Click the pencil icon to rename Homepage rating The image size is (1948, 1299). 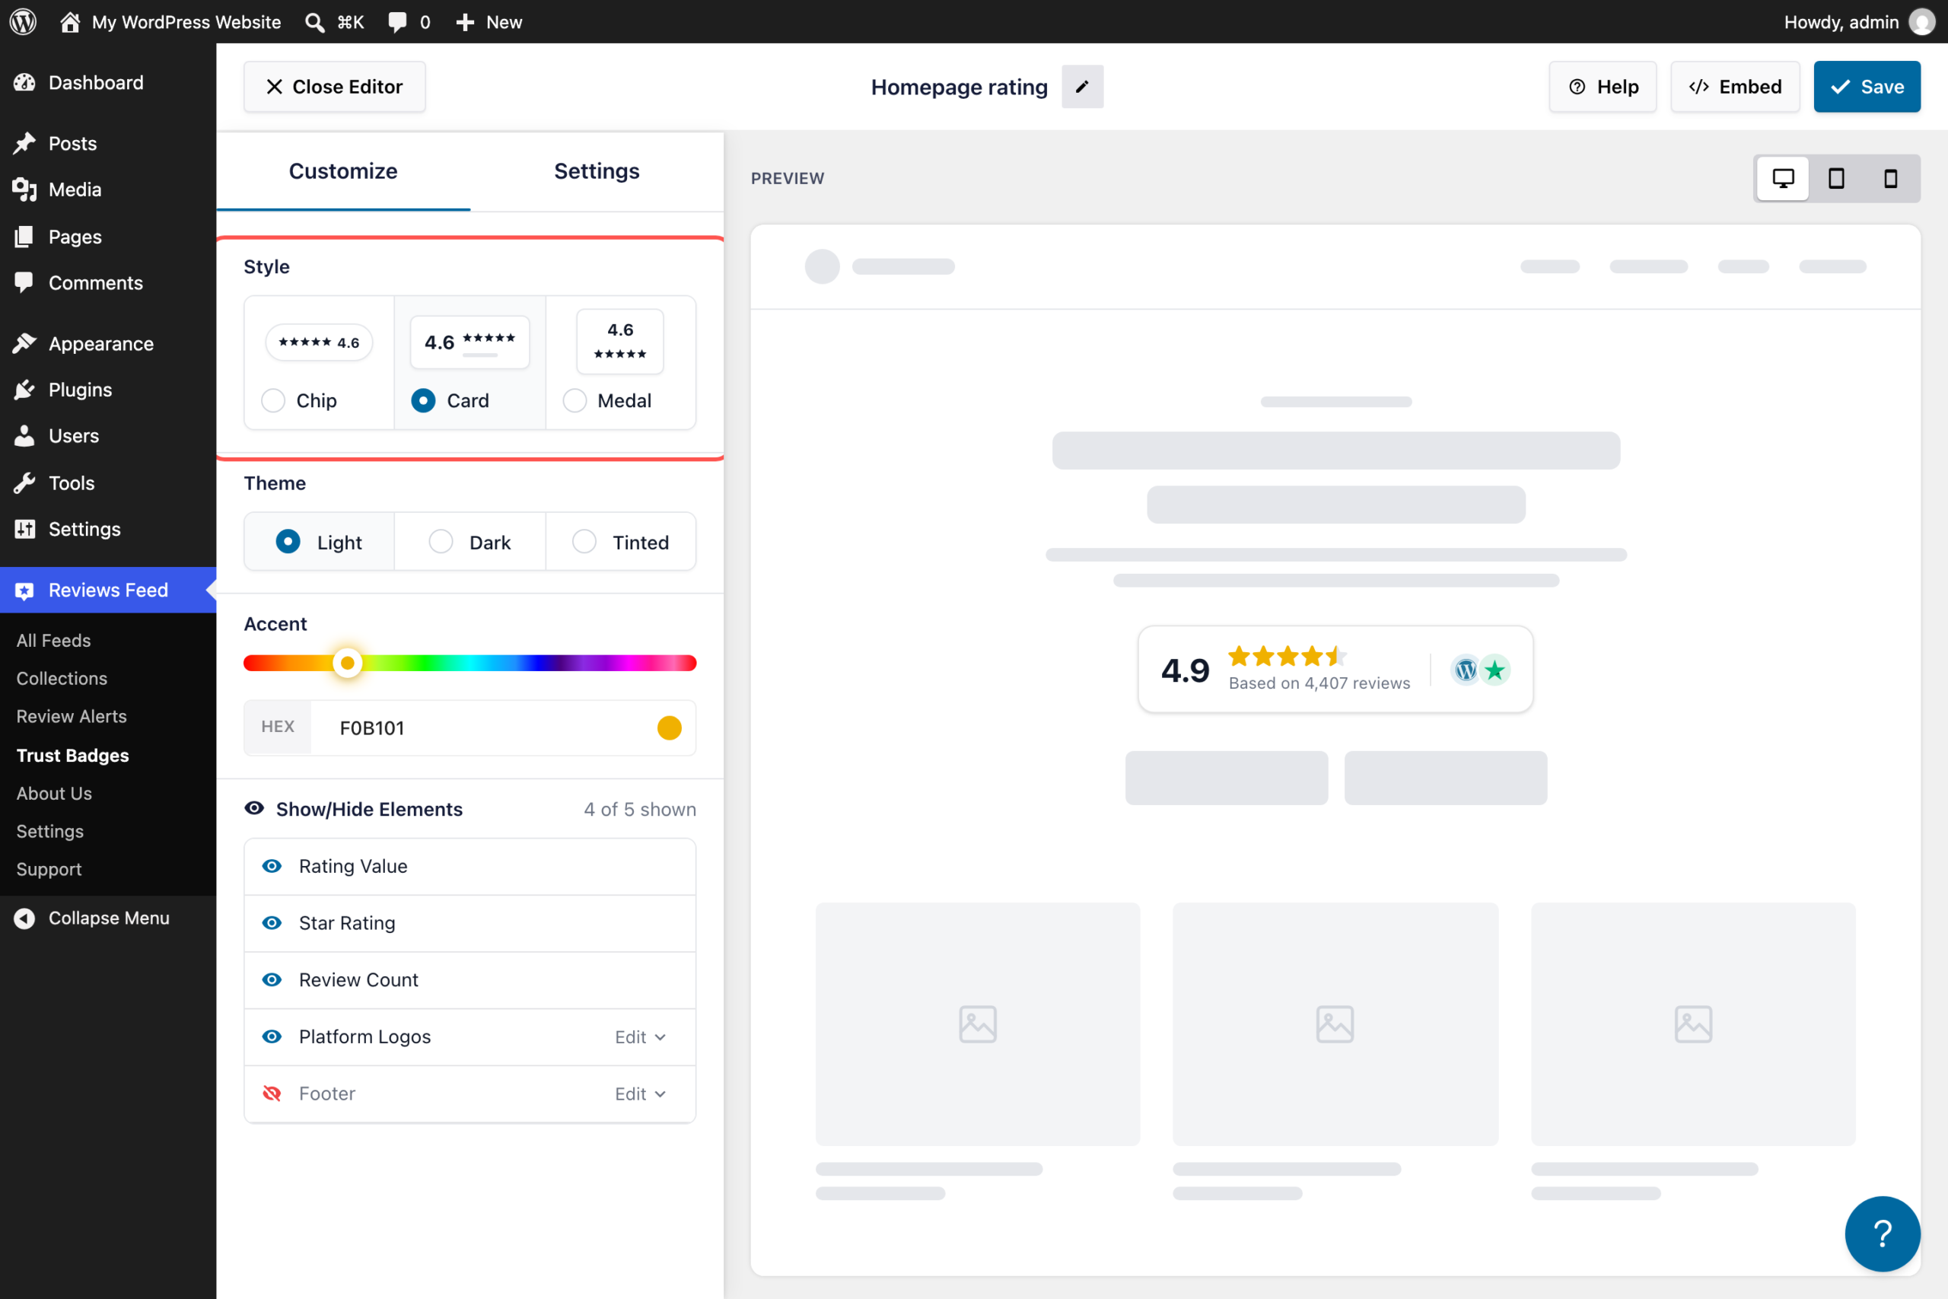pos(1081,87)
